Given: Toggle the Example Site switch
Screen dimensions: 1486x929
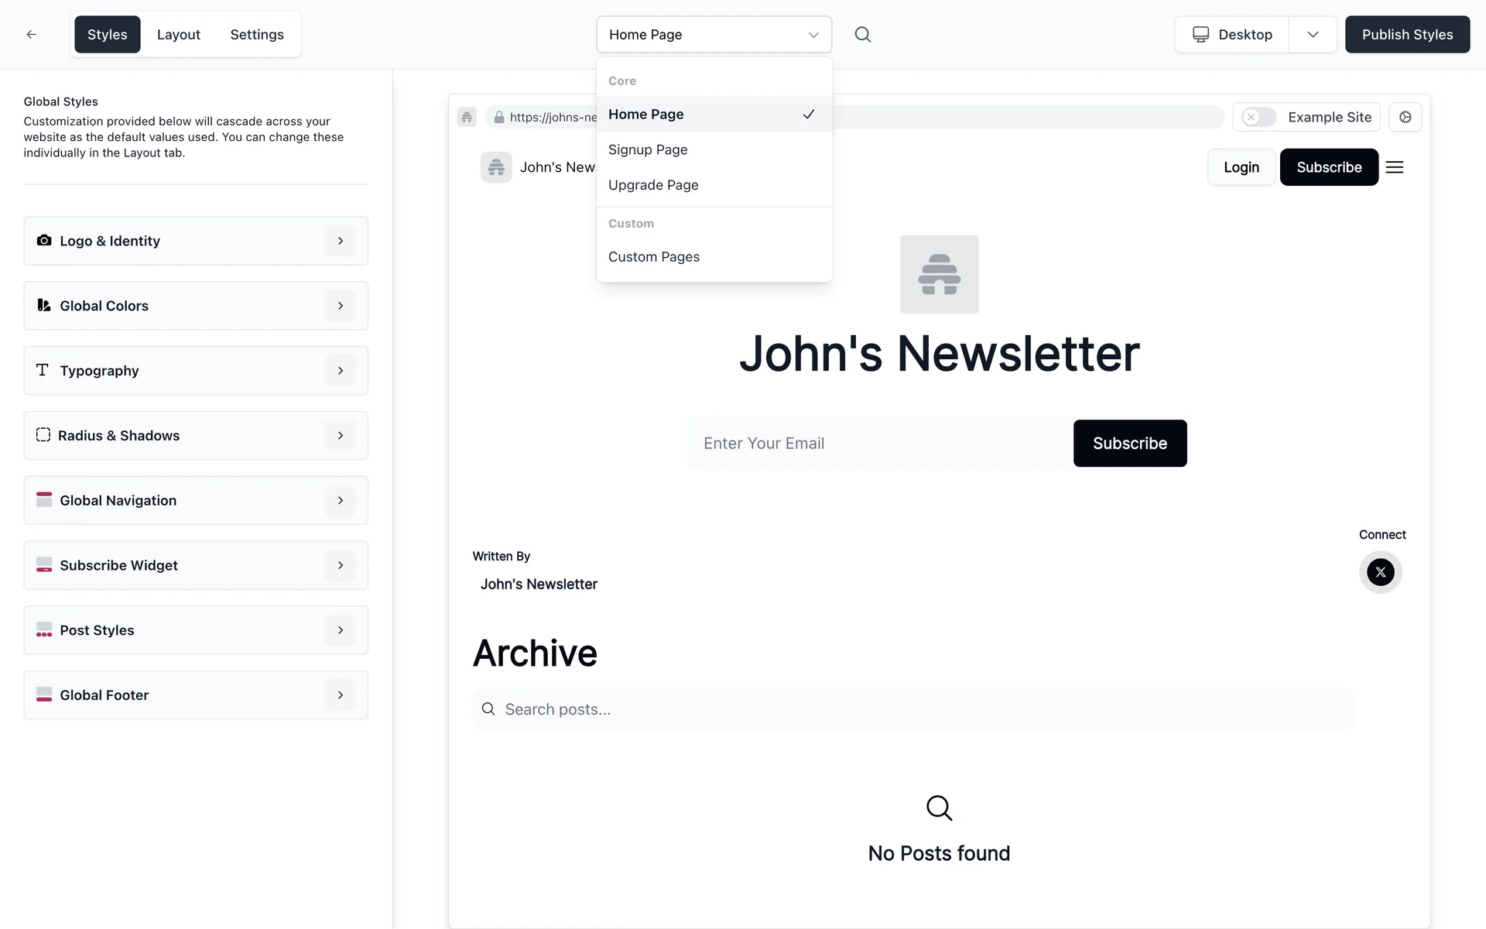Looking at the screenshot, I should click(x=1258, y=117).
